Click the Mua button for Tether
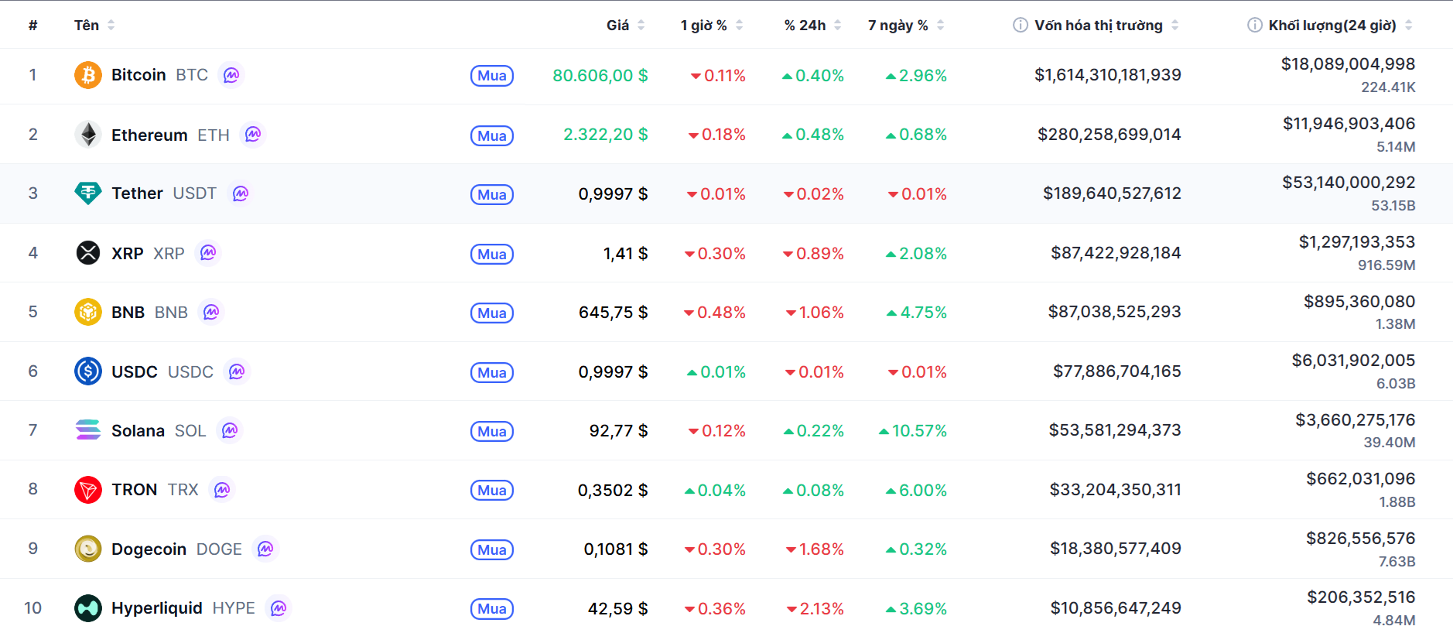 click(x=492, y=194)
